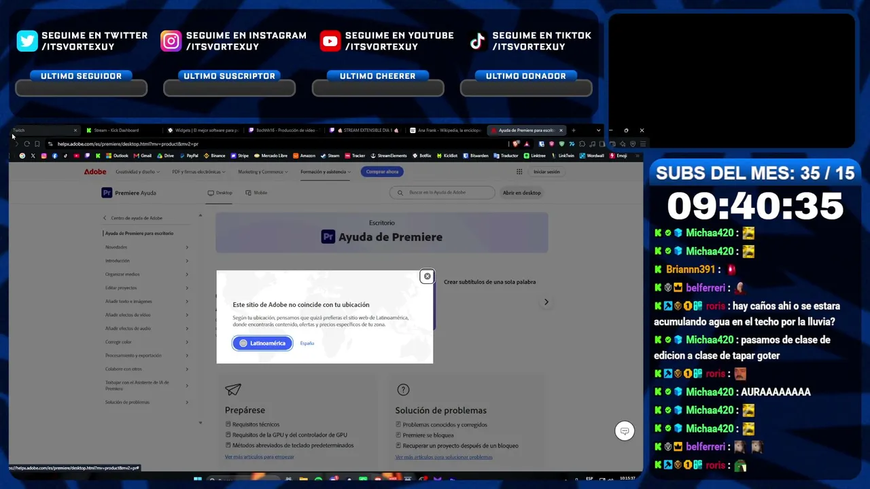Select the Desktop tab in Premiere help
870x489 pixels.
[220, 193]
